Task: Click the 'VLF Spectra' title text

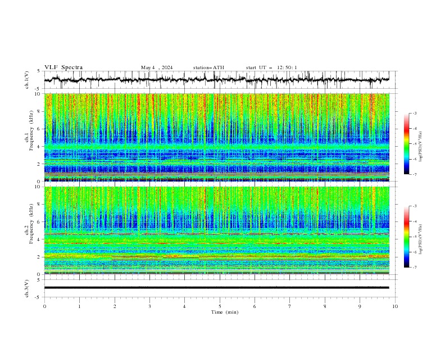Action: click(x=63, y=67)
